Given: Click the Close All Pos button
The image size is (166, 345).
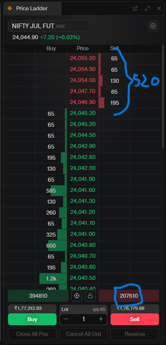Looking at the screenshot, I should point(32,334).
